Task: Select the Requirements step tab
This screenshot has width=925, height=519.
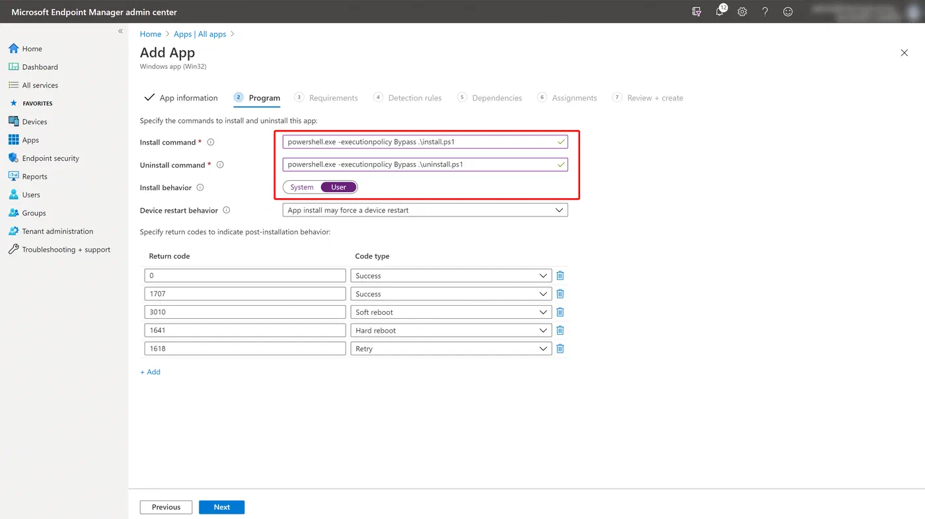Action: point(326,98)
